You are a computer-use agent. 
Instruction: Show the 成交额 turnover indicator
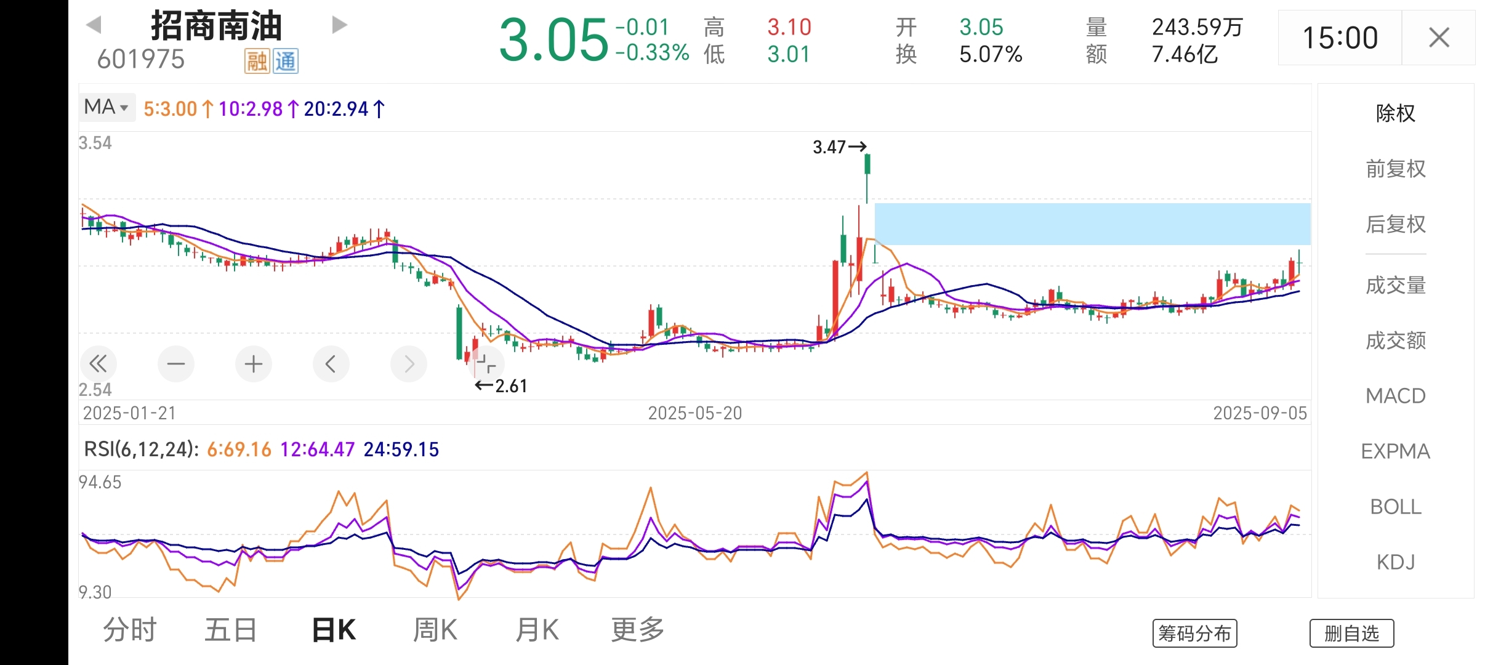(1396, 341)
